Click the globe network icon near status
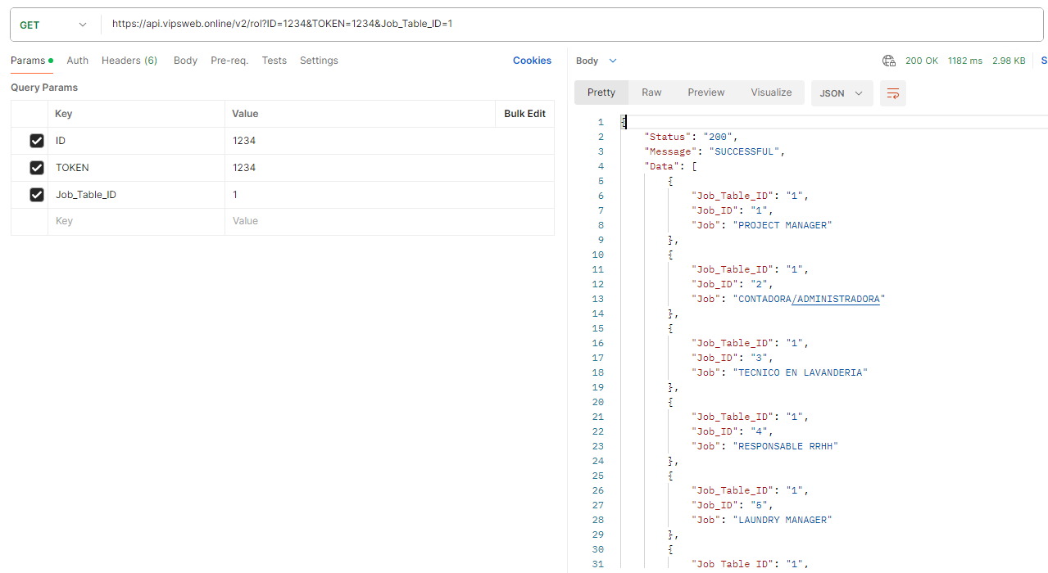Viewport: 1048px width, 573px height. pos(888,61)
